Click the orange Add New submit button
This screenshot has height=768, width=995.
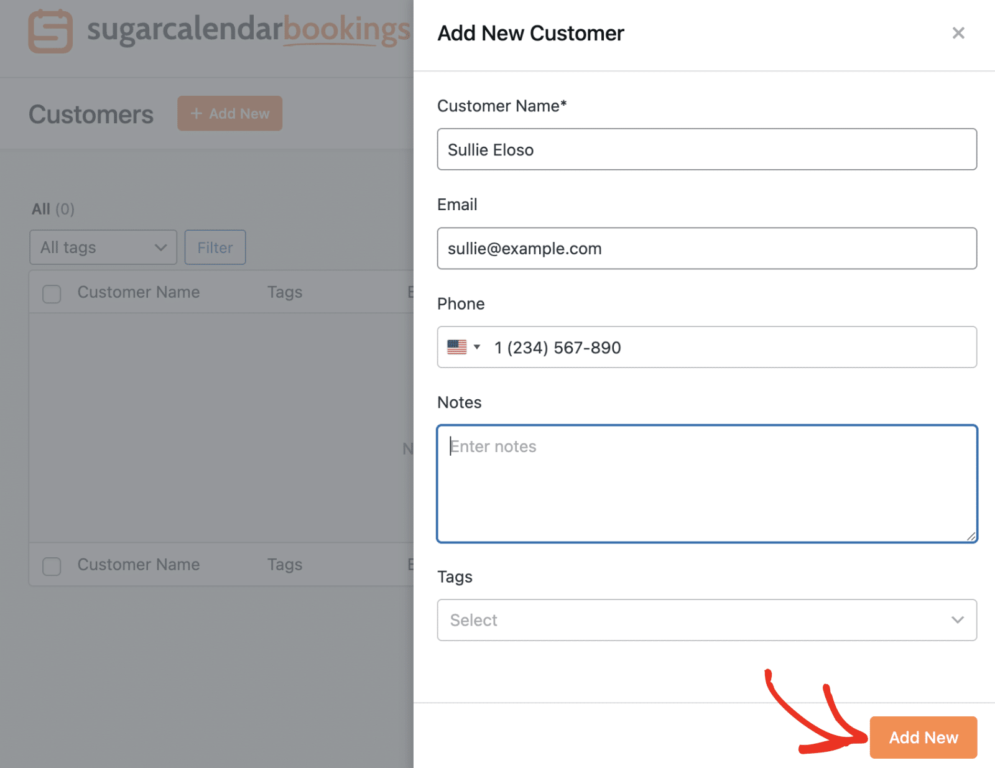[923, 738]
